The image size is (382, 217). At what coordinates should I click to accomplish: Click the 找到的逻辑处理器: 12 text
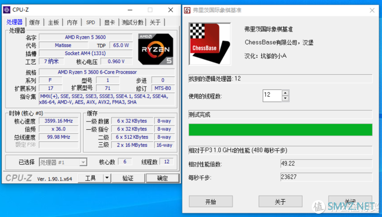click(x=215, y=79)
